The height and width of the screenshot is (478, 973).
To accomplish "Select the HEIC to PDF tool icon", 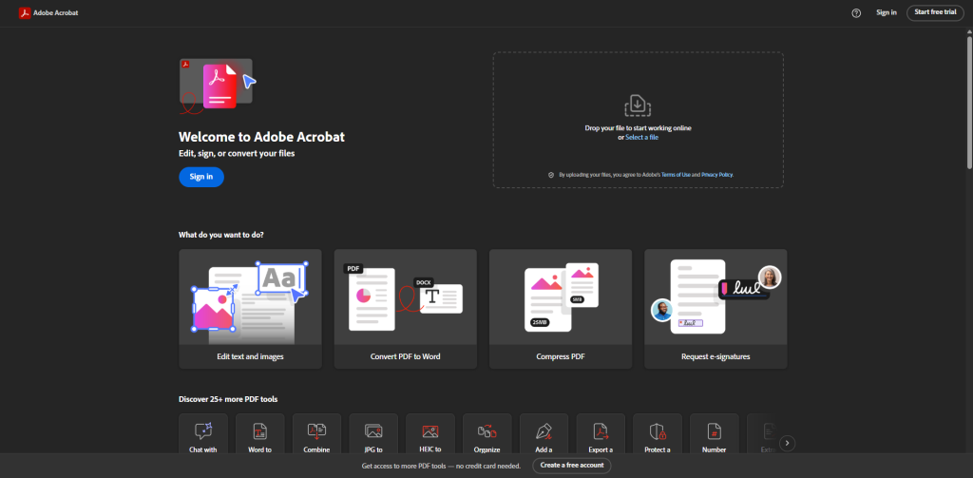I will click(430, 431).
